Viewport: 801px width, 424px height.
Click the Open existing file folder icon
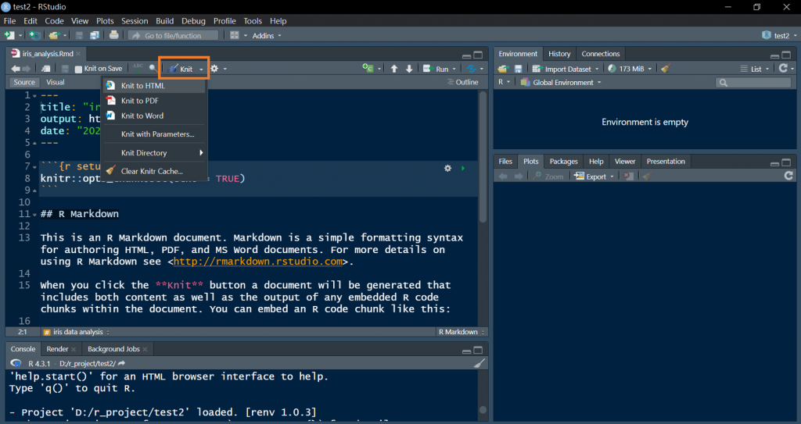(x=54, y=35)
